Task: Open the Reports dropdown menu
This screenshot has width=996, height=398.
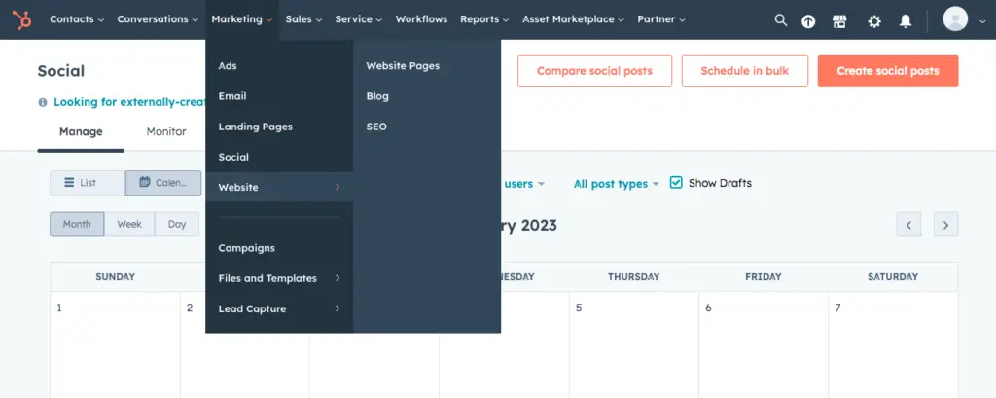Action: coord(484,19)
